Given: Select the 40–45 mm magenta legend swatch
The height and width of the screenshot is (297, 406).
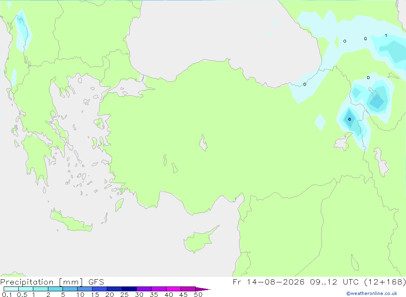Looking at the screenshot, I should pos(173,289).
